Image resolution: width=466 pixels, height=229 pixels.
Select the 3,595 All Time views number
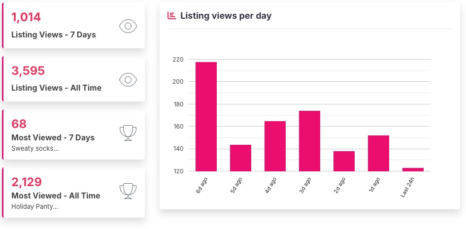tap(28, 70)
